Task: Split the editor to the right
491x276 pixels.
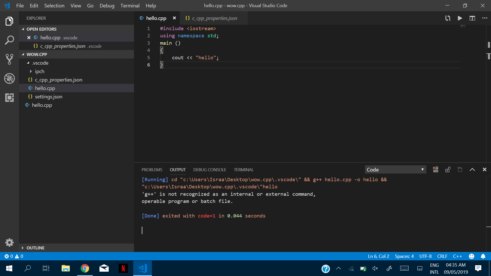Action: (472, 18)
